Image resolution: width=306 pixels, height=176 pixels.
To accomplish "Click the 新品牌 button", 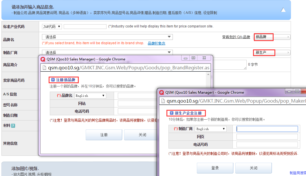I will 272,37.
